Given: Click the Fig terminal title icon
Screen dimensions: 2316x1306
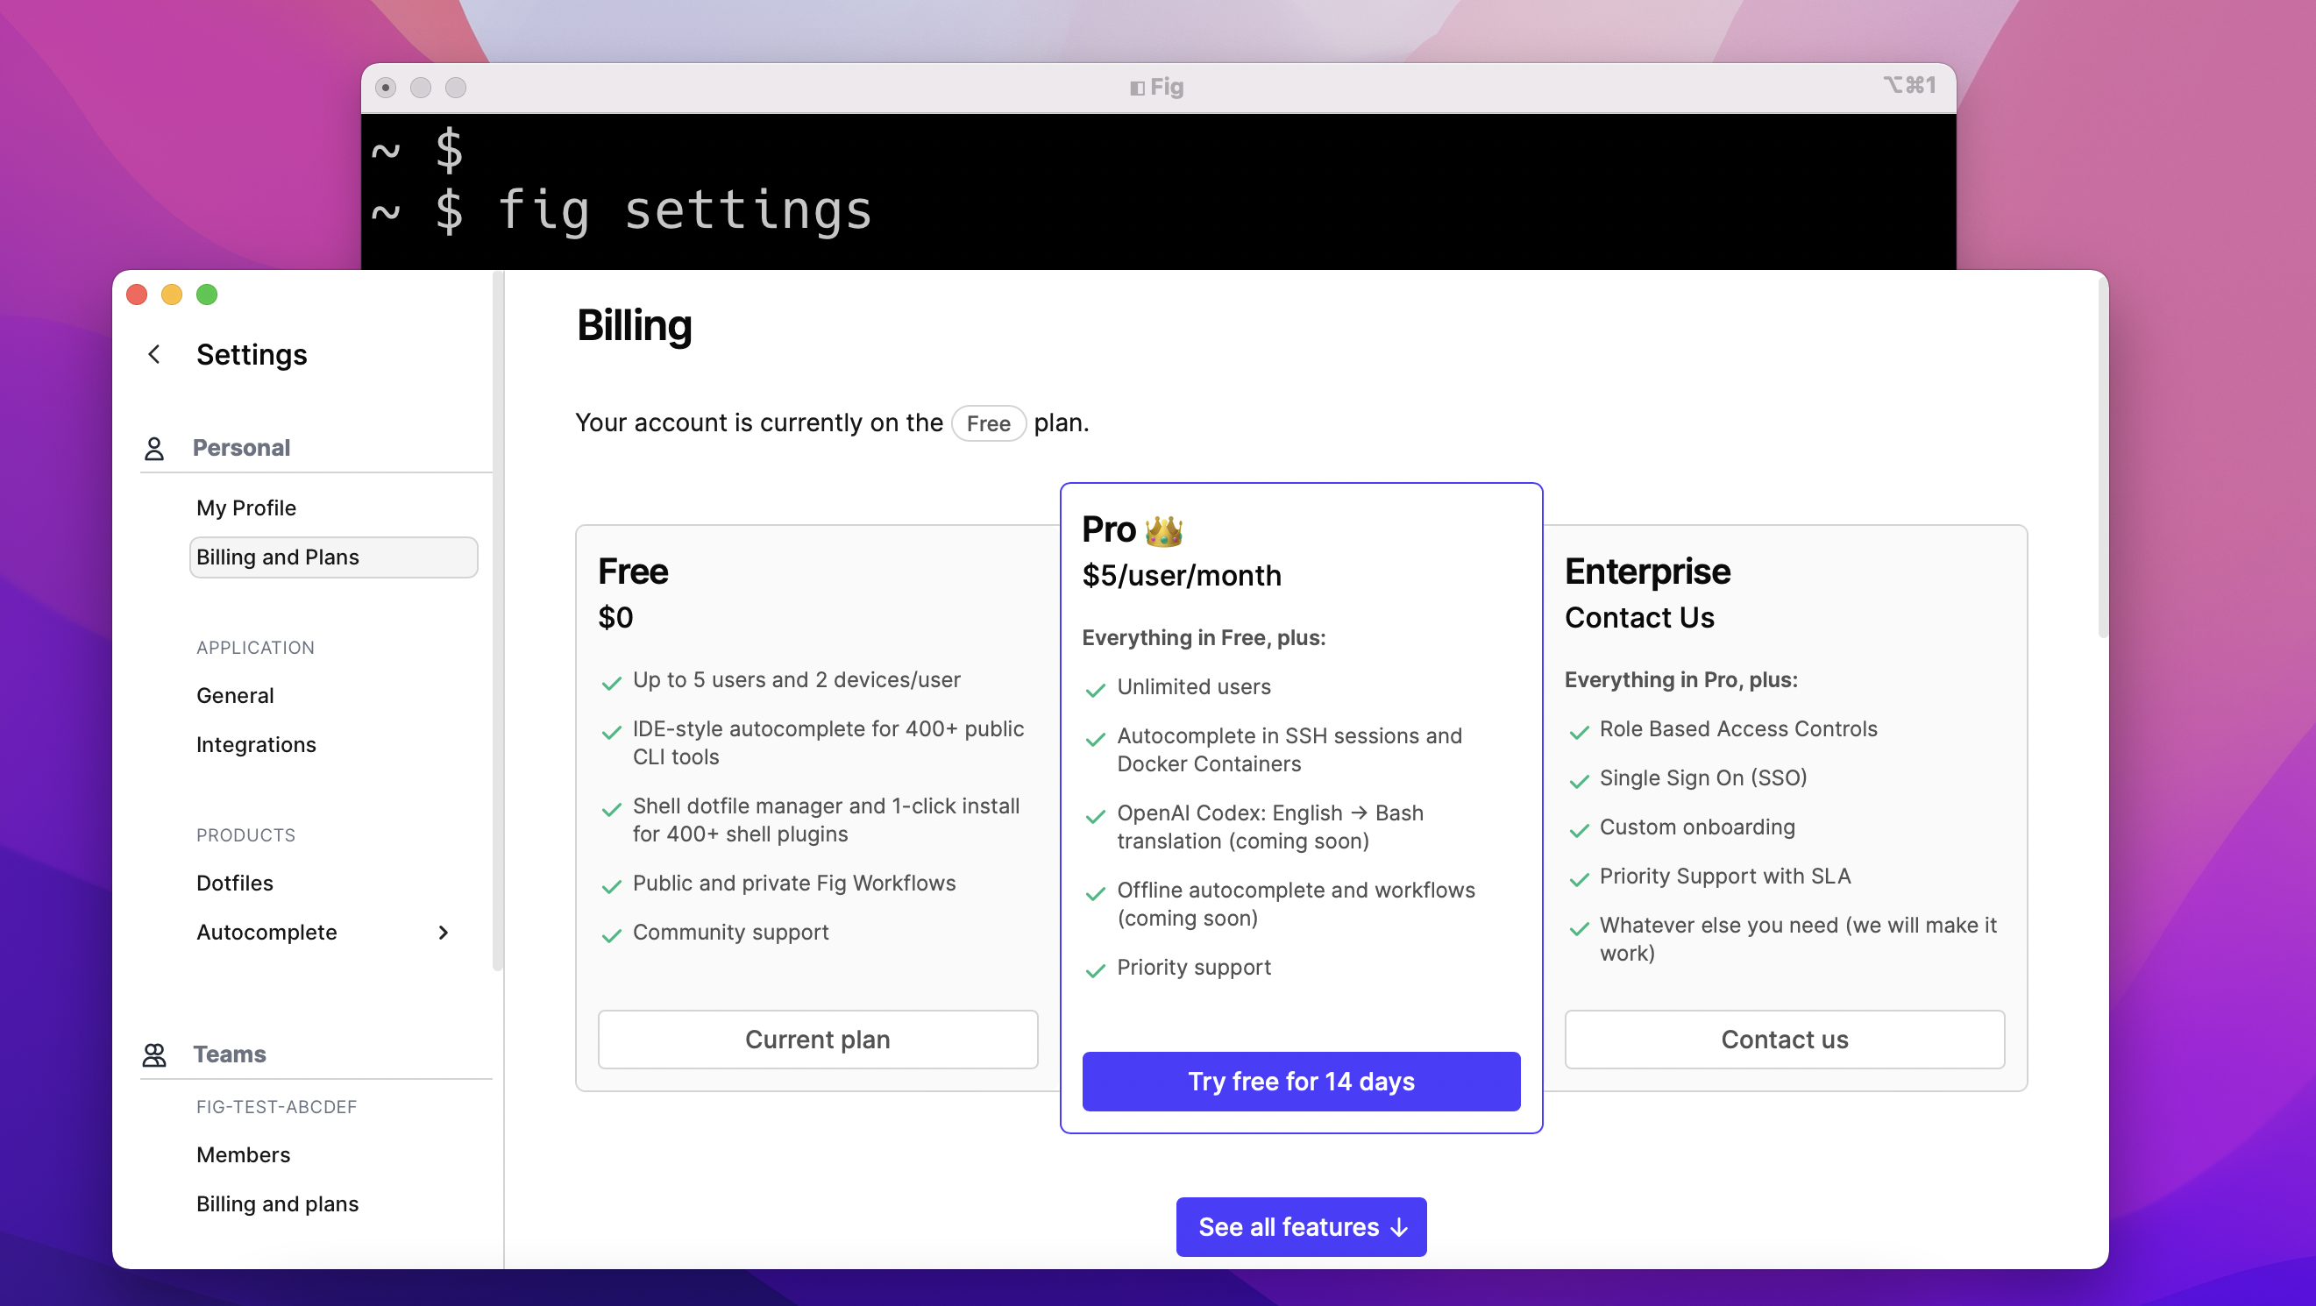Looking at the screenshot, I should click(x=1137, y=88).
